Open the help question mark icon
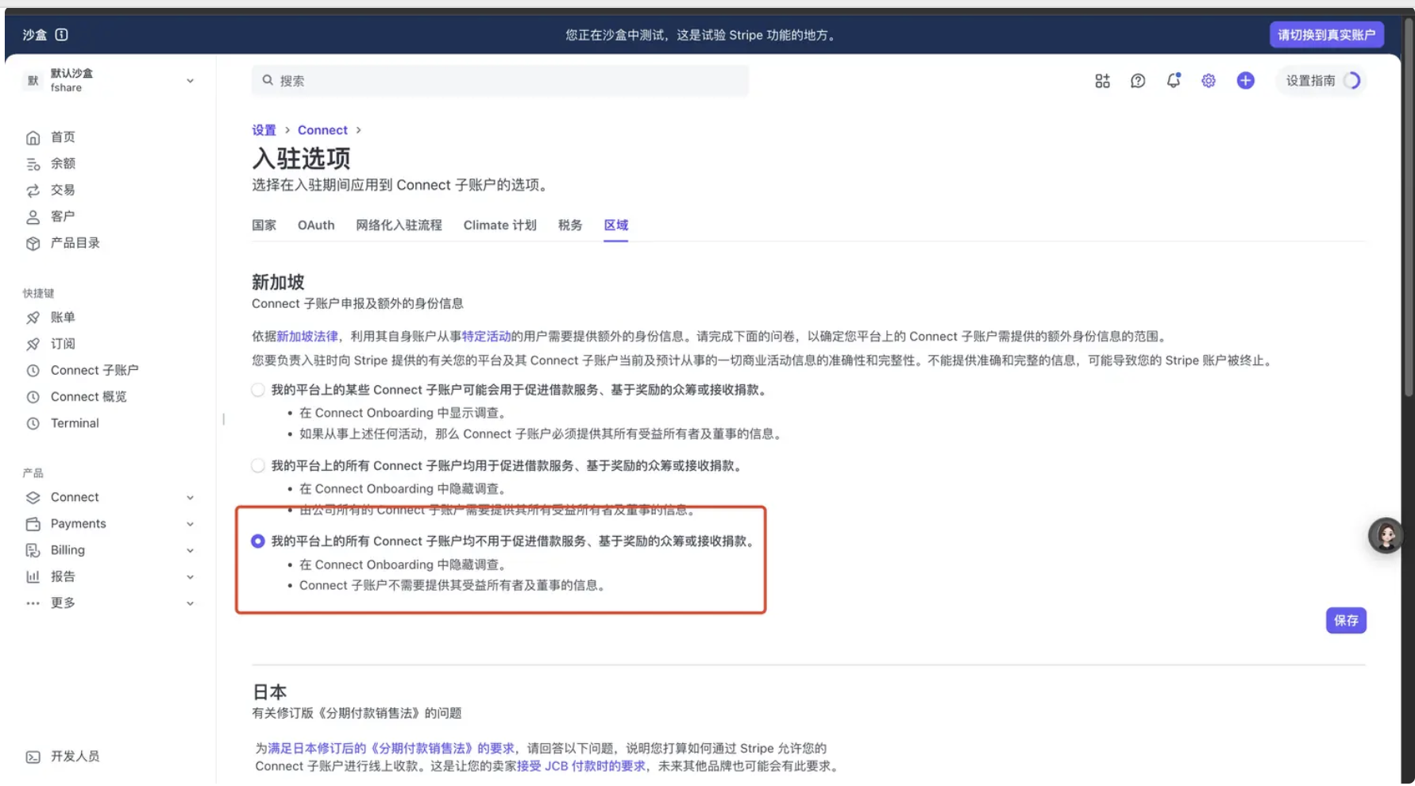 1138,81
